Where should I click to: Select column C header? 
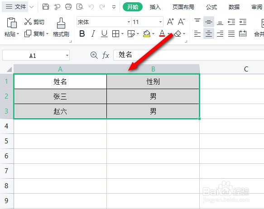tap(246, 69)
